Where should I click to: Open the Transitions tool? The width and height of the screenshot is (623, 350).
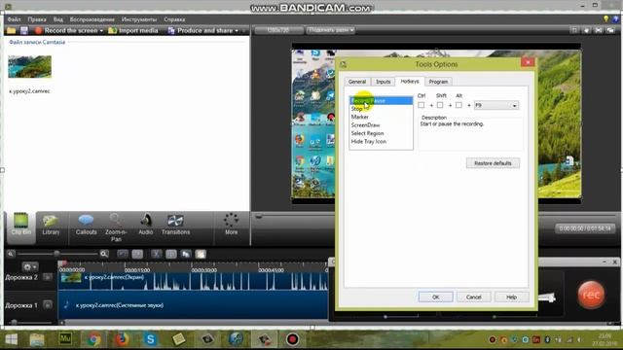tap(175, 225)
